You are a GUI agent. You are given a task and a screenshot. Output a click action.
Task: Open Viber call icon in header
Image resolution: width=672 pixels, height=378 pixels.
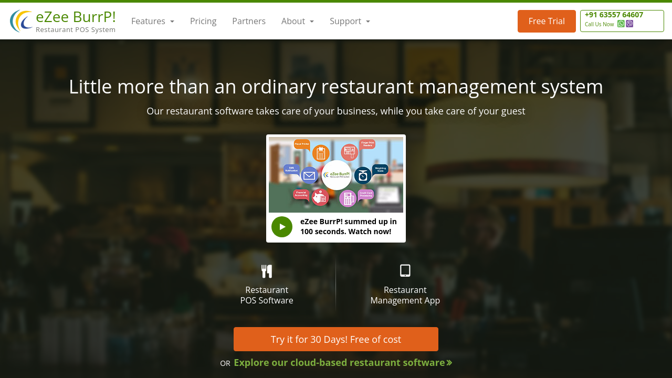629,24
